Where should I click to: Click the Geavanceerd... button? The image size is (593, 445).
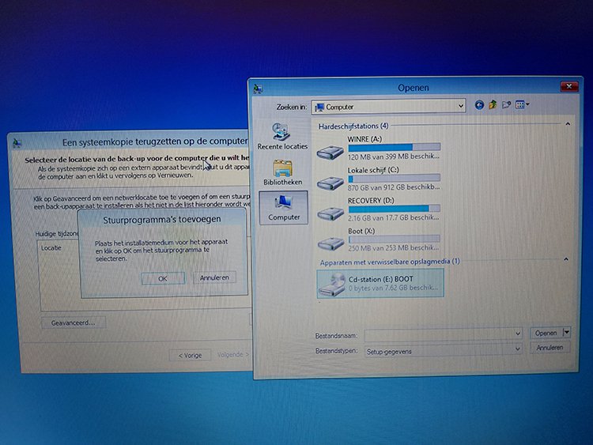click(x=74, y=322)
